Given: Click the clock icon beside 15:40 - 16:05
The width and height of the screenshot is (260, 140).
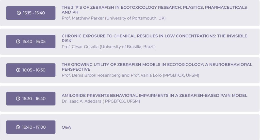Looking at the screenshot, I should (x=18, y=42).
